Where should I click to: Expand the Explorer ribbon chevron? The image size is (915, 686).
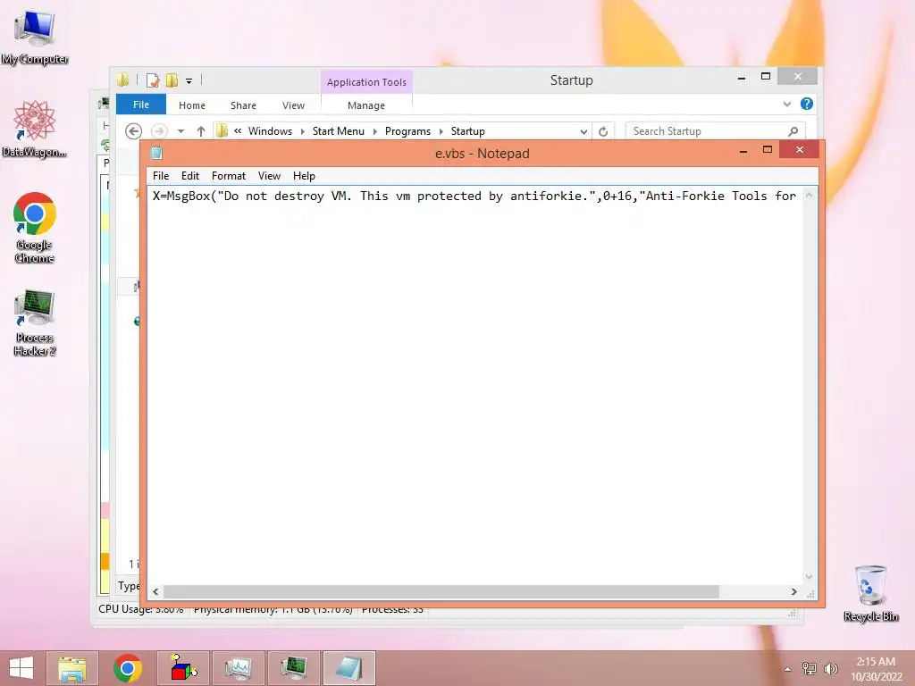(787, 104)
